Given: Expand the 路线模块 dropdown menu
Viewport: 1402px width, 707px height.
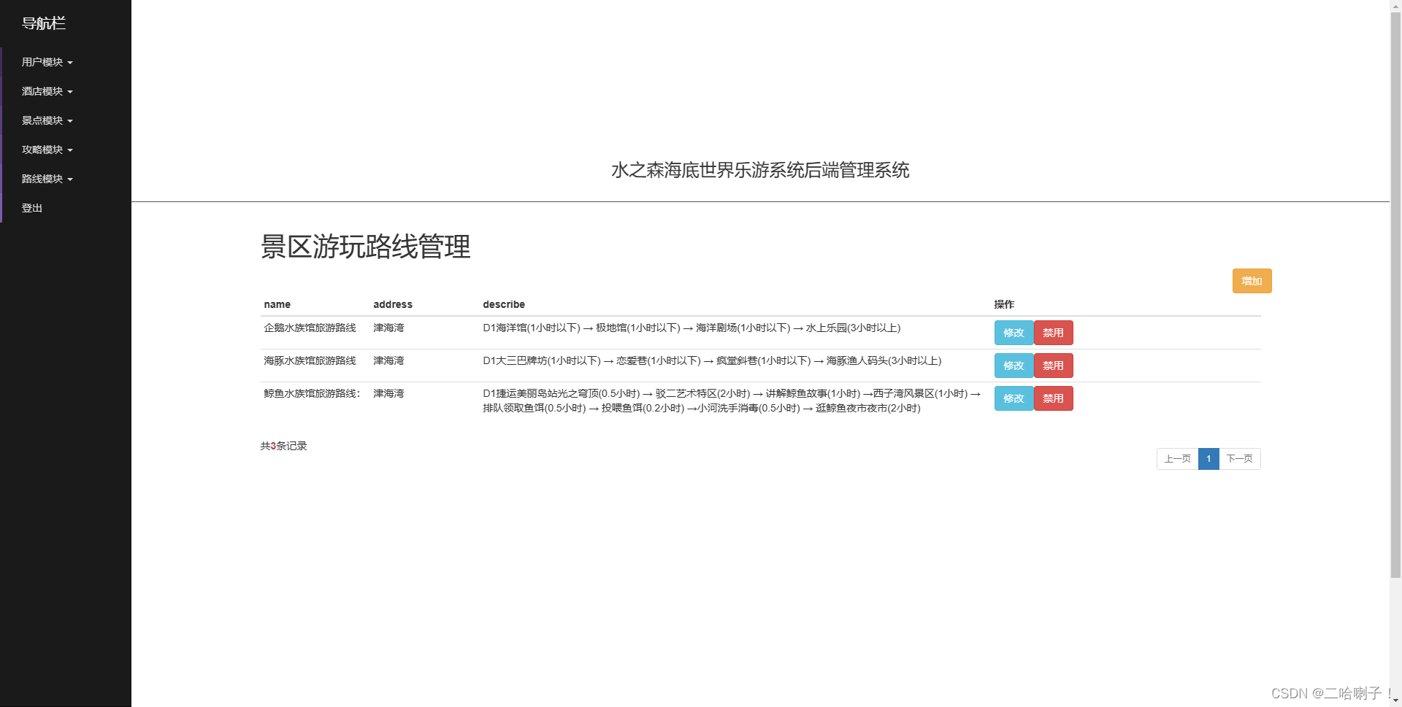Looking at the screenshot, I should pos(47,179).
